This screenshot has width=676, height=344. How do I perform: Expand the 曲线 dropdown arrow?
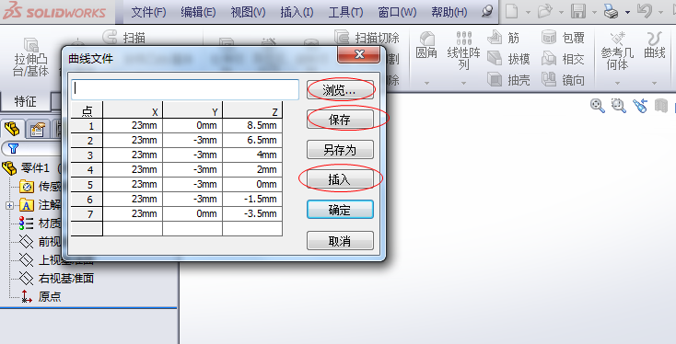[x=655, y=83]
